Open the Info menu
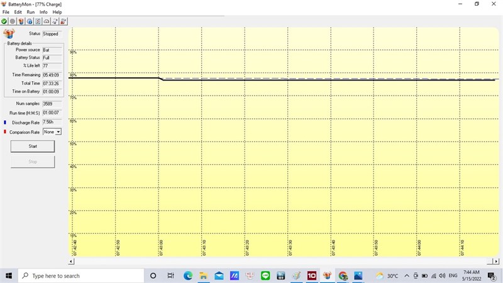This screenshot has height=283, width=503. tap(43, 12)
